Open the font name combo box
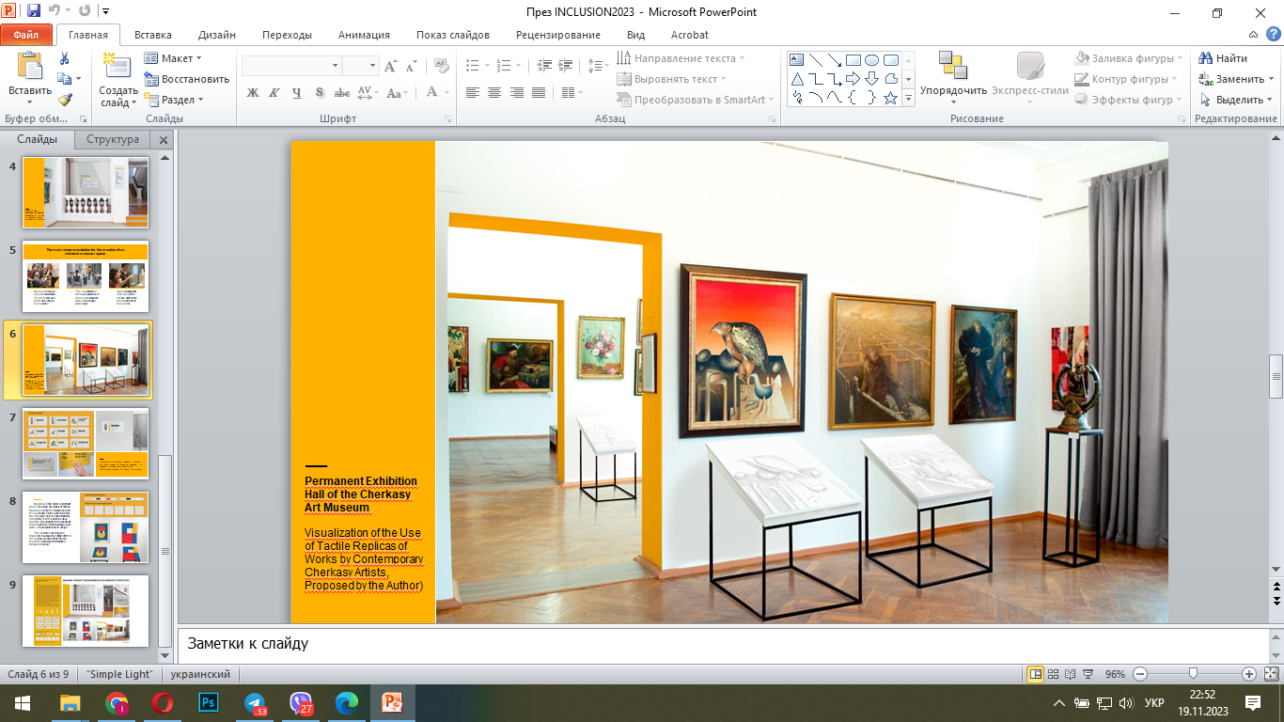Viewport: 1284px width, 722px height. (290, 66)
